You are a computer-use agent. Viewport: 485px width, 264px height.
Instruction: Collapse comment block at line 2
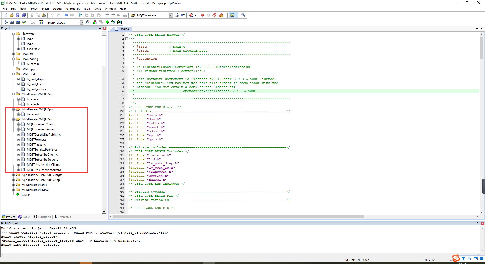coord(127,39)
